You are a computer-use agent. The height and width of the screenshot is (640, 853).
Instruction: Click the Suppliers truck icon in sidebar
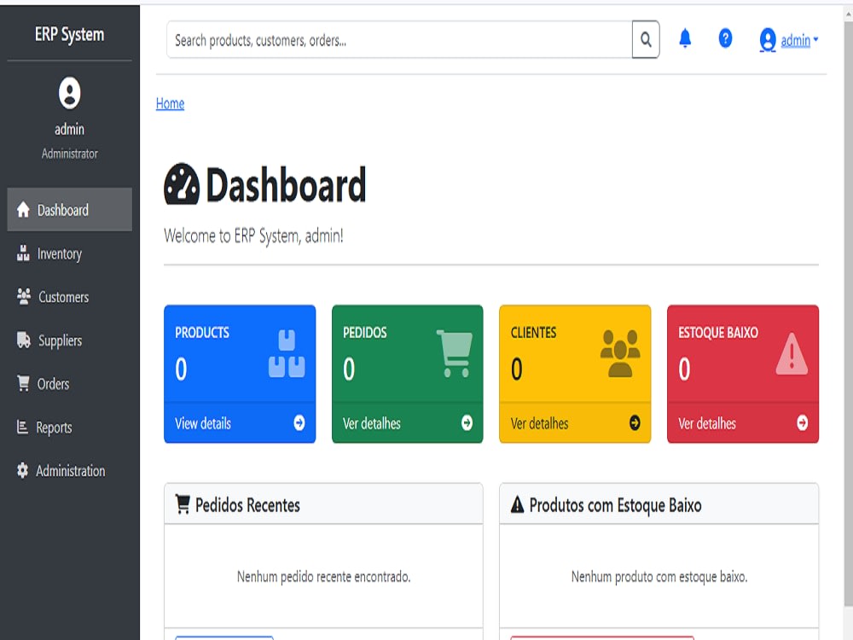tap(23, 340)
